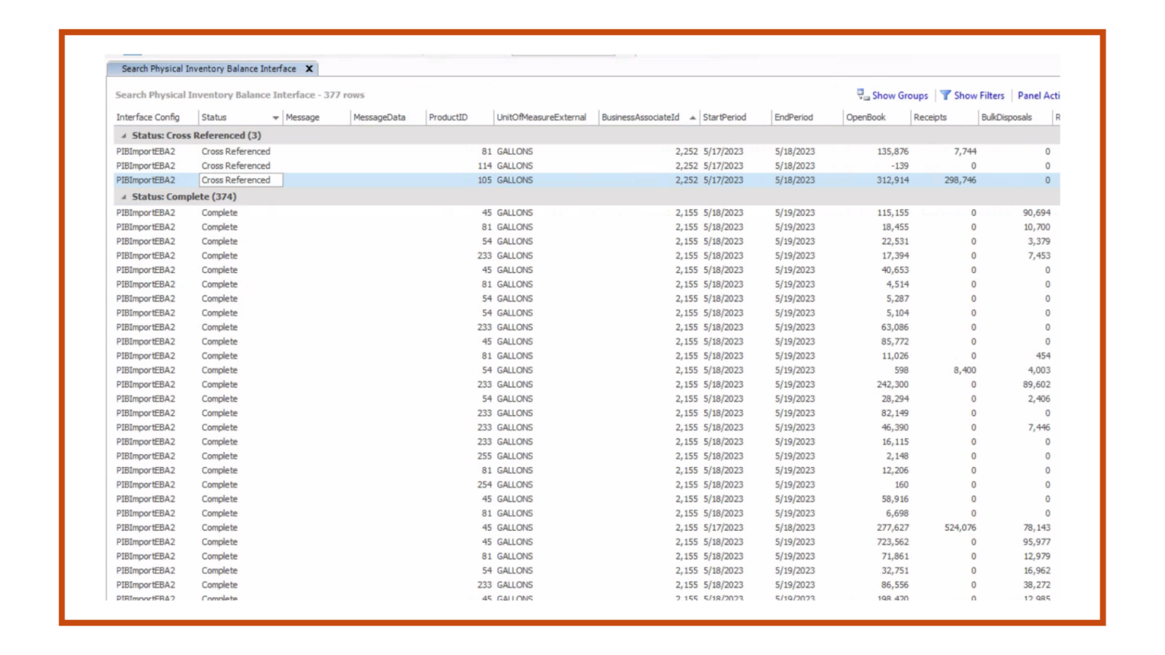The height and width of the screenshot is (655, 1165).
Task: Collapse the Status: Complete (374) group
Action: pyautogui.click(x=124, y=197)
